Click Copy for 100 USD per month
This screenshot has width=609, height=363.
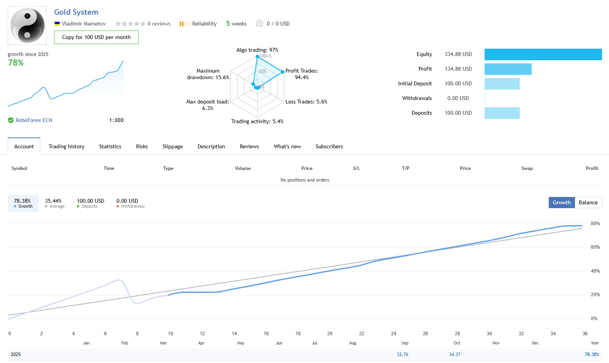coord(96,37)
